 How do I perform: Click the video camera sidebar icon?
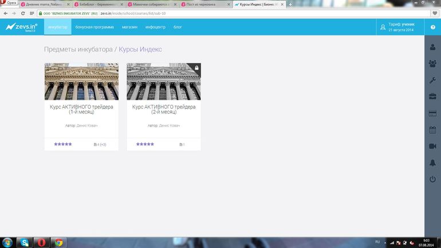432,147
